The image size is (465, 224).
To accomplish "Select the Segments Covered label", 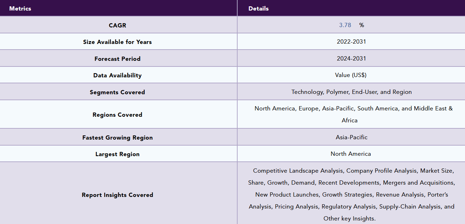I will 118,92.
